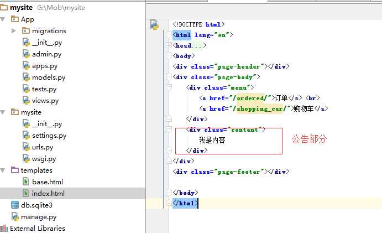Click the mysite project root folder icon
This screenshot has height=233, width=382.
[4, 8]
